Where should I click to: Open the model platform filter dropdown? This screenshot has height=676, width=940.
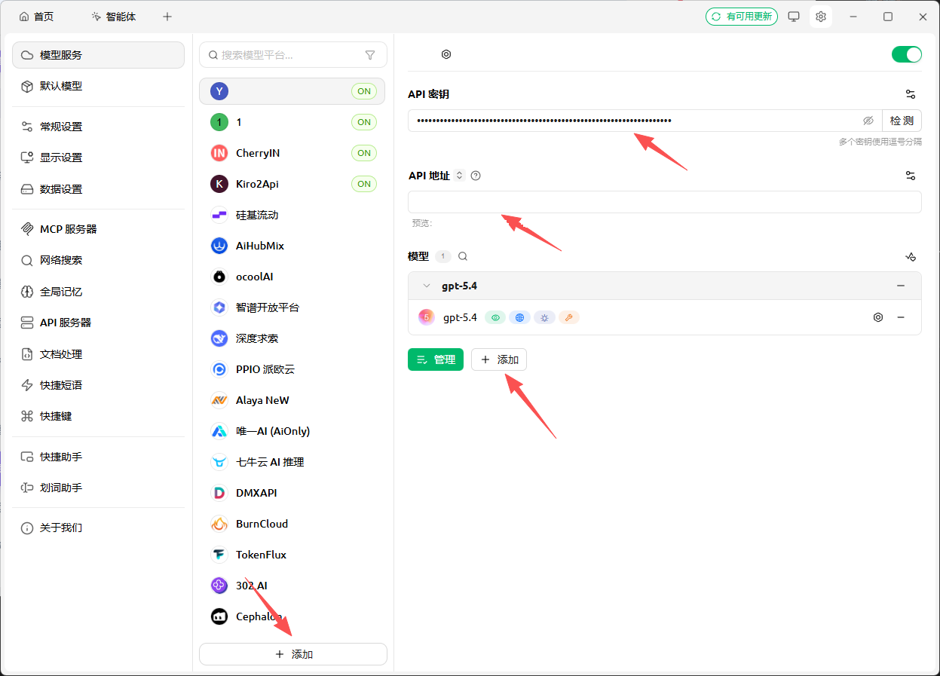pyautogui.click(x=369, y=55)
